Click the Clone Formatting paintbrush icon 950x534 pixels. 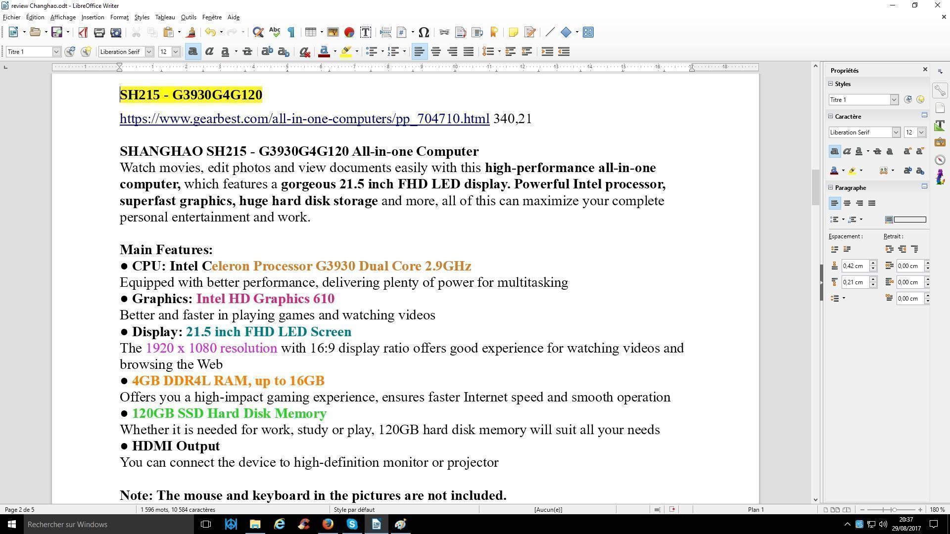pyautogui.click(x=191, y=33)
